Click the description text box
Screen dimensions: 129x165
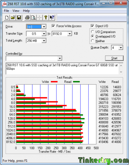coord(63,69)
